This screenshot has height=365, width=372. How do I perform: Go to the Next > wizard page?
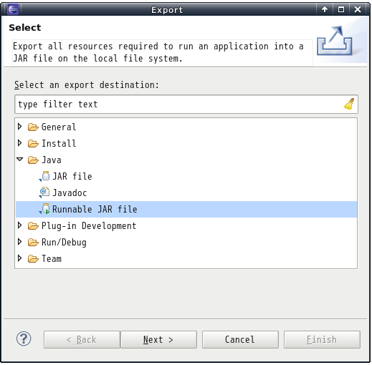click(158, 339)
